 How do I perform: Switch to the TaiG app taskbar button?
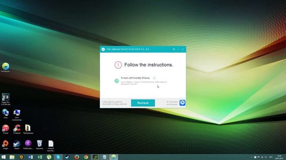[x=114, y=157]
